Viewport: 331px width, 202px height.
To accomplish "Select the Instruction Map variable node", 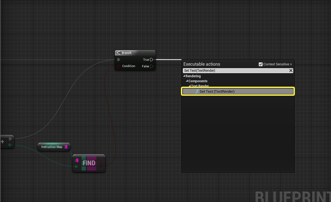I will click(52, 147).
